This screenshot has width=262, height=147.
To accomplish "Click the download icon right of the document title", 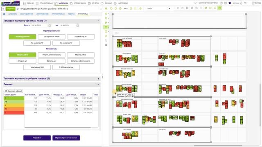I will click(101, 9).
